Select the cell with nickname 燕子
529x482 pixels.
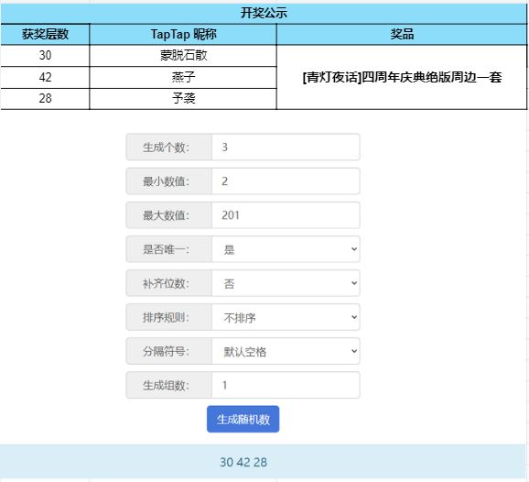tap(183, 77)
